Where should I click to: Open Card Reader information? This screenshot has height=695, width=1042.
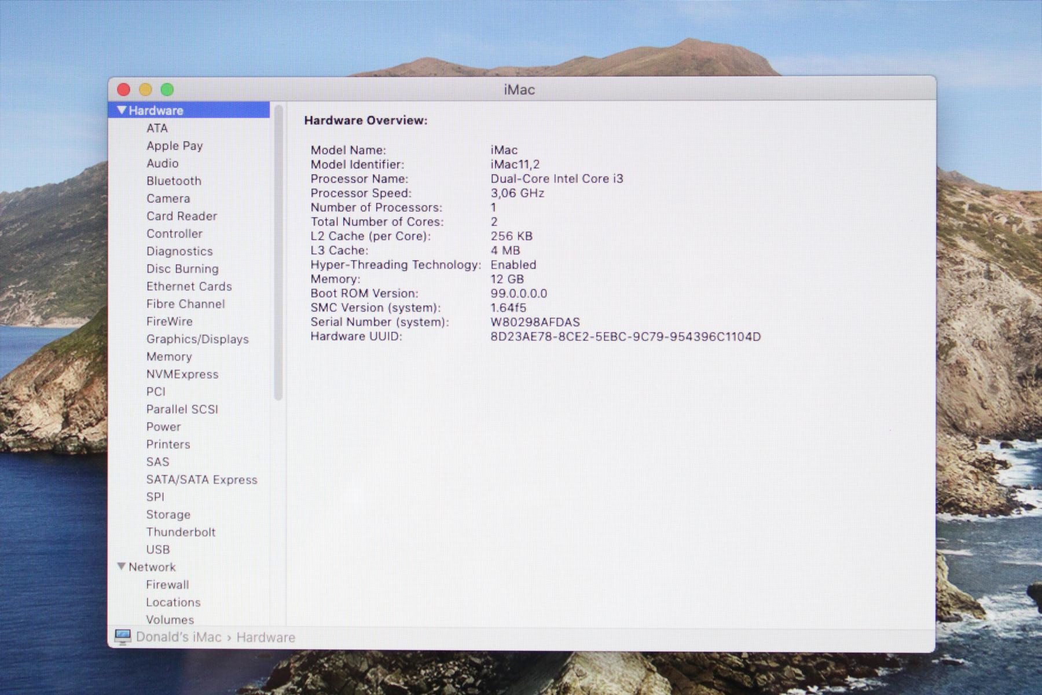tap(182, 216)
